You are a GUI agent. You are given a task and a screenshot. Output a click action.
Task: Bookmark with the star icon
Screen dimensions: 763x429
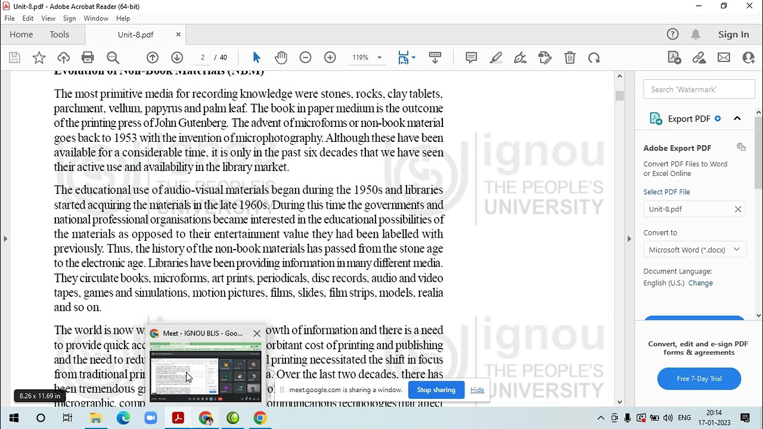pyautogui.click(x=39, y=58)
